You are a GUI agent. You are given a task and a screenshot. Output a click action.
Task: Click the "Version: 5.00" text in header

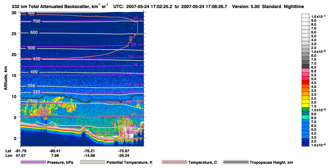click(x=246, y=7)
